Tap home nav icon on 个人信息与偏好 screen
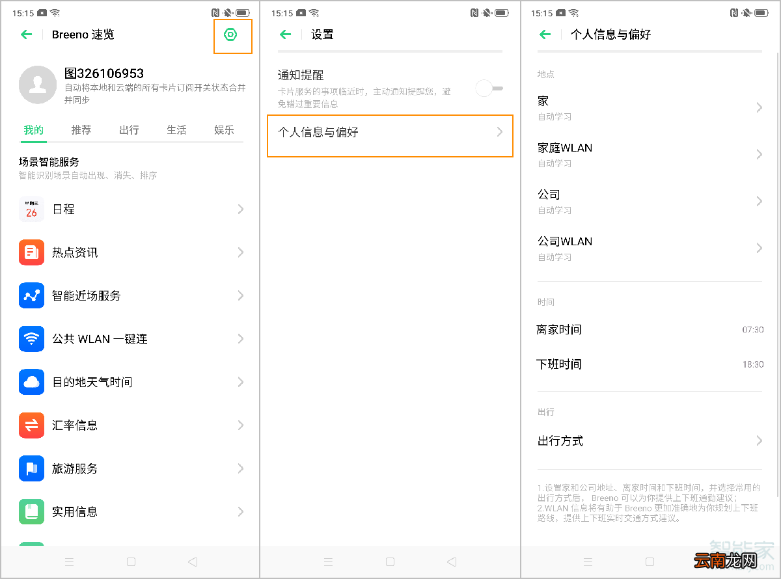Viewport: 781px width, 579px height. click(650, 561)
